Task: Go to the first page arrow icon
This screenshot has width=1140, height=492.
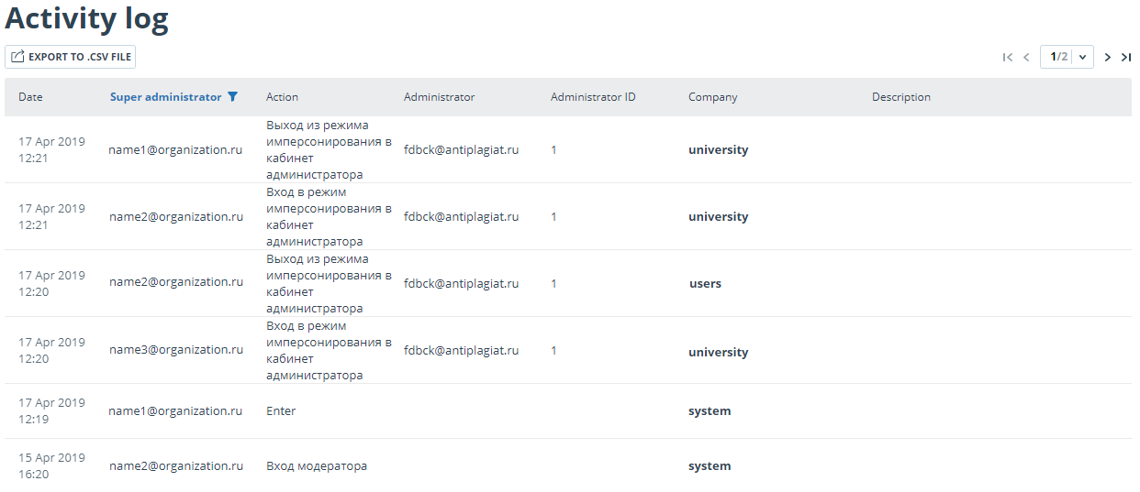Action: coord(1008,57)
